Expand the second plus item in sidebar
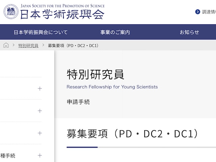The image size is (216, 162). (x=40, y=111)
